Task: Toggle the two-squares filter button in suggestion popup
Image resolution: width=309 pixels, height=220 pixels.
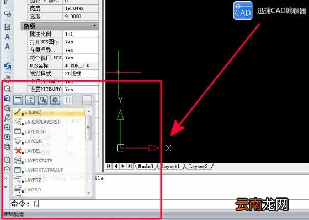Action: point(42,100)
